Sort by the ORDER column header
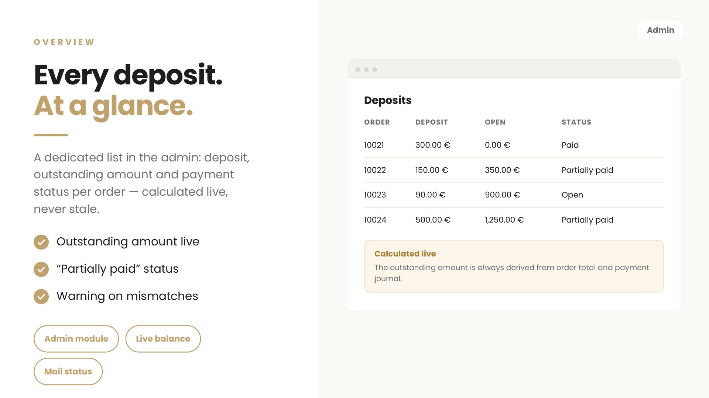The image size is (709, 398). (377, 122)
